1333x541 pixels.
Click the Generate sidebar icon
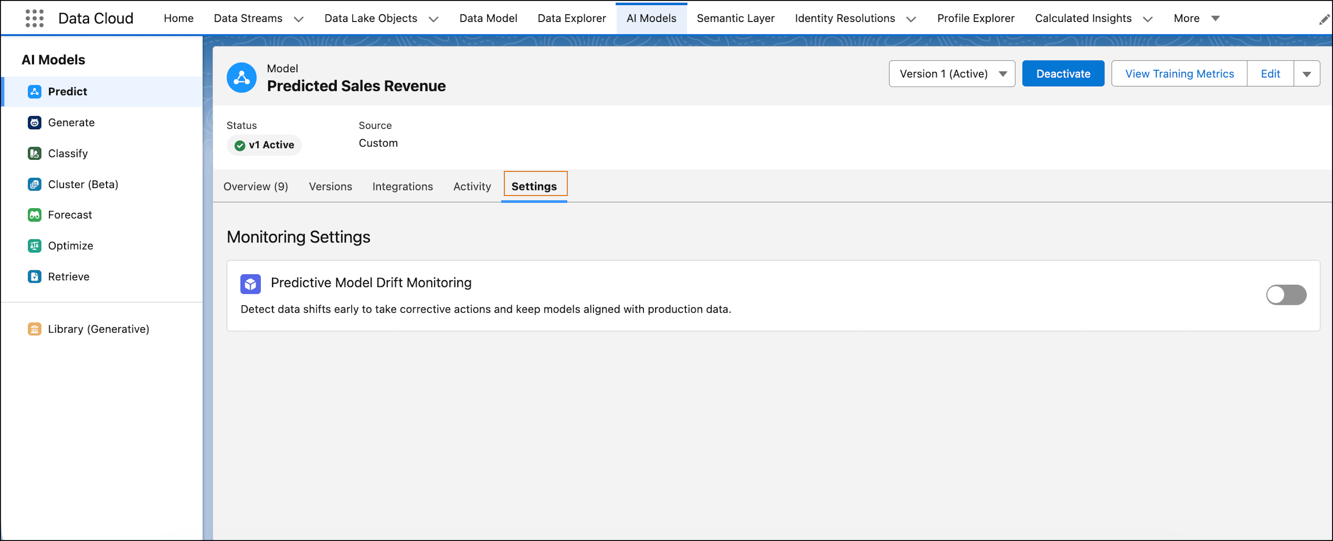[x=34, y=123]
